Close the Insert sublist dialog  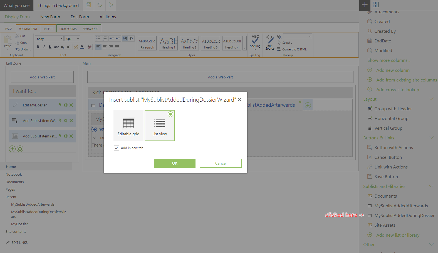pos(239,100)
